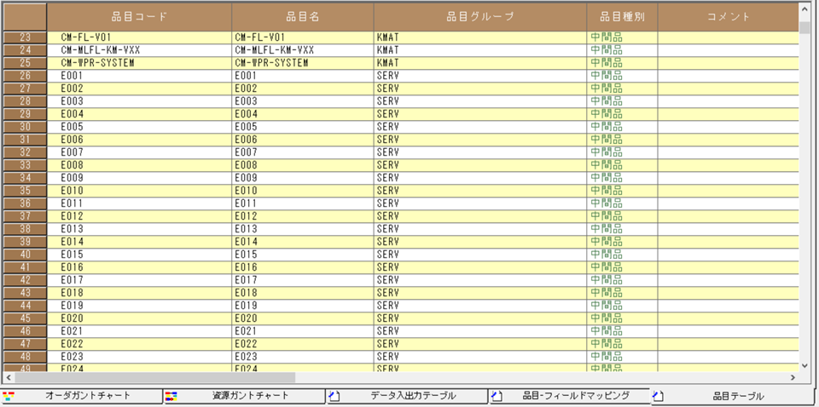Click CM-MLFL-KM-VXX in the 品目コード column
The image size is (819, 407).
click(139, 50)
